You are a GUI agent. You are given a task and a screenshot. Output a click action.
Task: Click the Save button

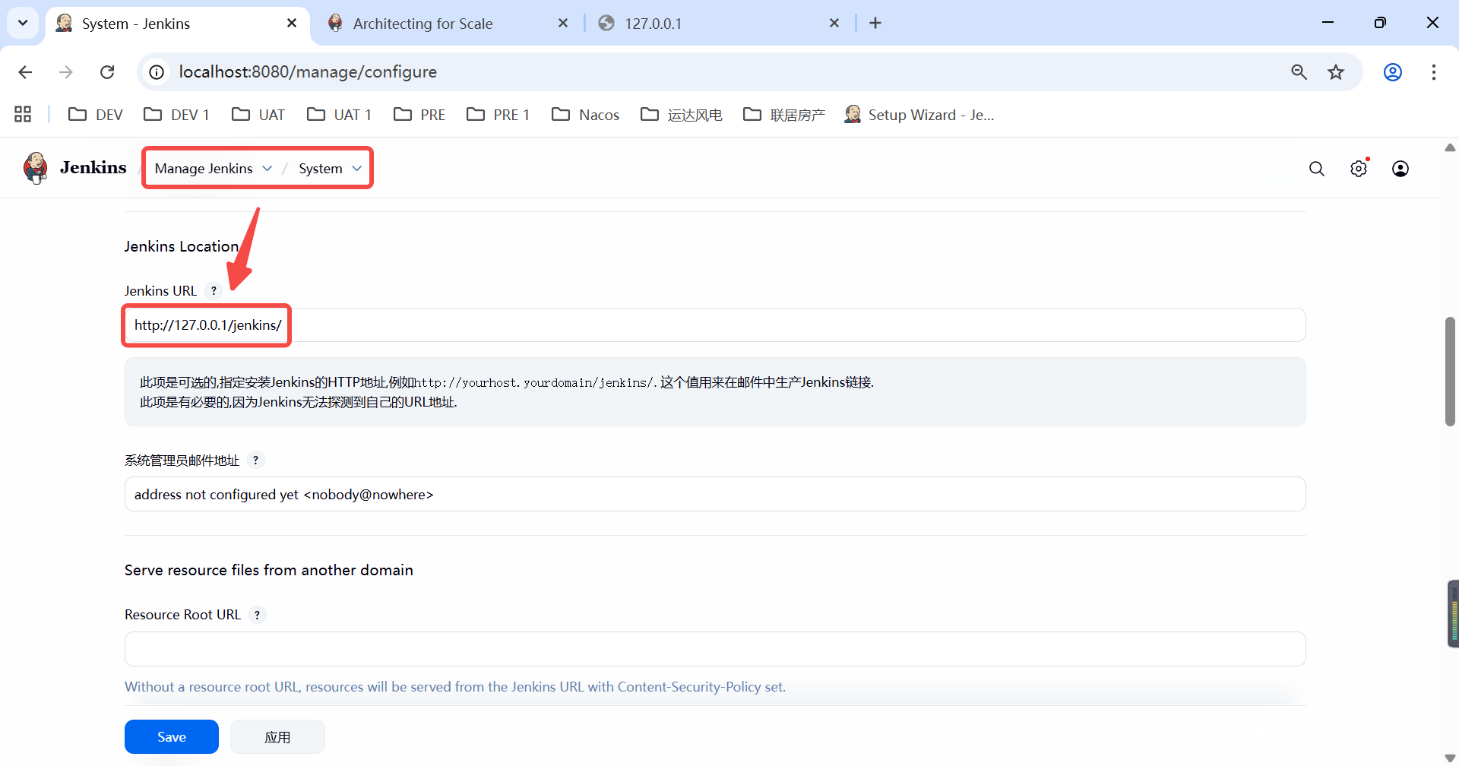coord(172,737)
